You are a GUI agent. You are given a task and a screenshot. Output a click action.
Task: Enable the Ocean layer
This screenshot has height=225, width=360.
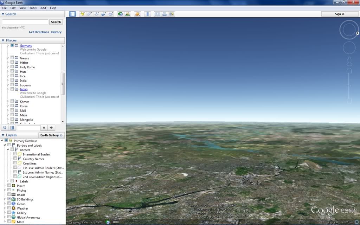pos(9,204)
